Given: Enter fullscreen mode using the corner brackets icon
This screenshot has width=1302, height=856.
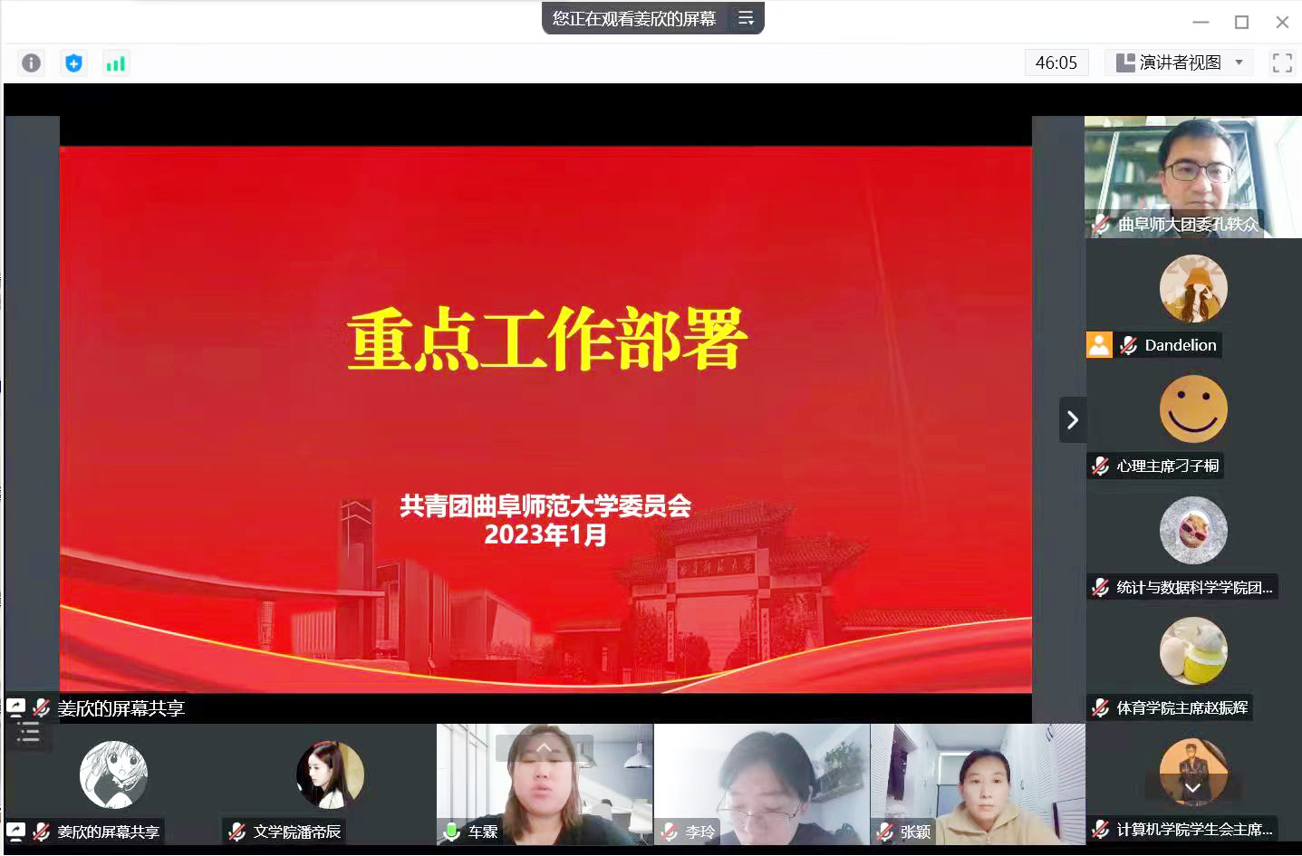Looking at the screenshot, I should [x=1281, y=63].
